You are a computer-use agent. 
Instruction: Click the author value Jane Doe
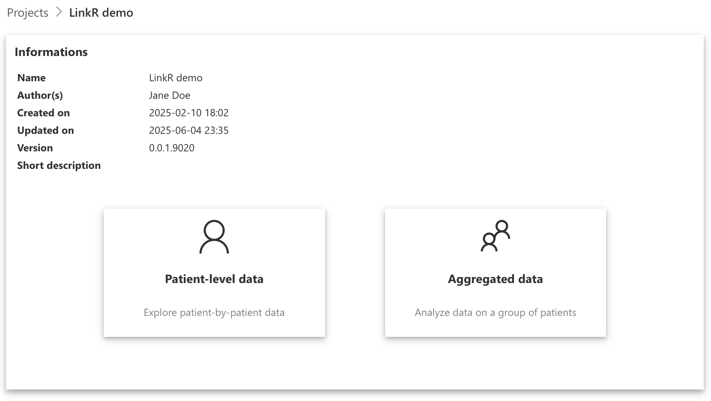(x=170, y=95)
